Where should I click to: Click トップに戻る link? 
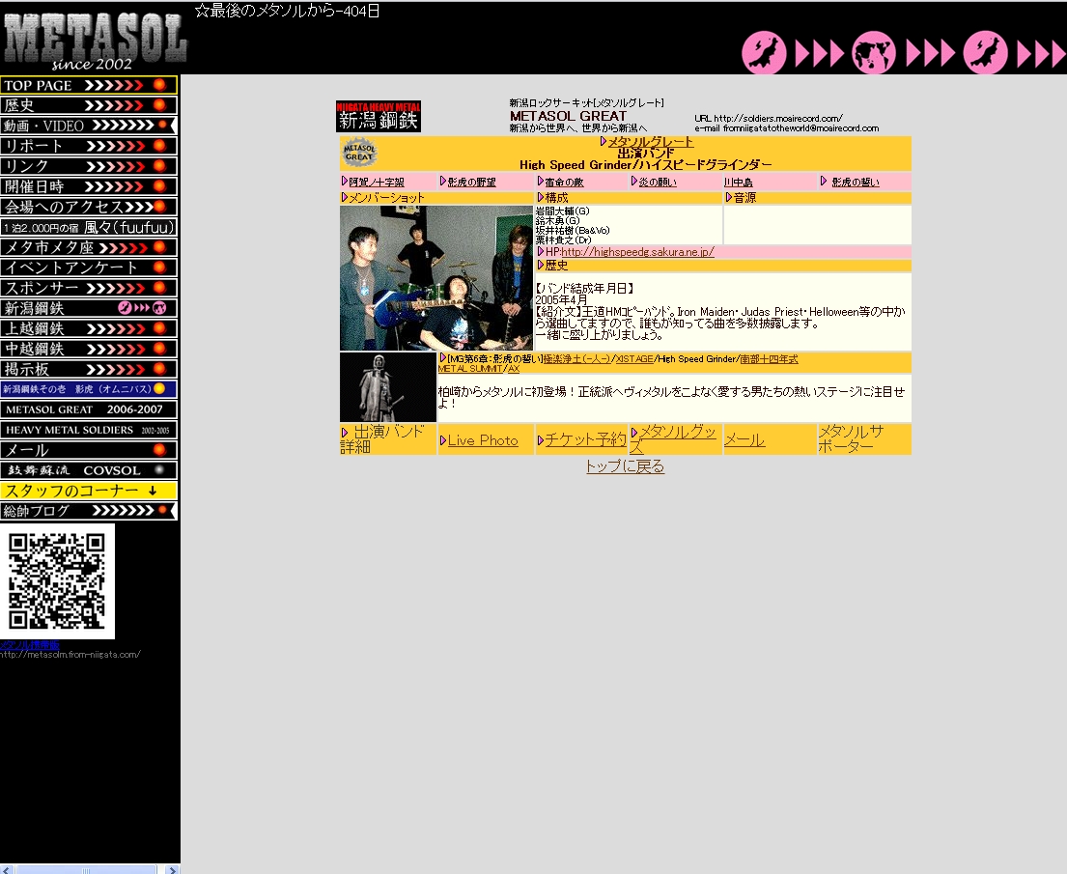pos(626,466)
